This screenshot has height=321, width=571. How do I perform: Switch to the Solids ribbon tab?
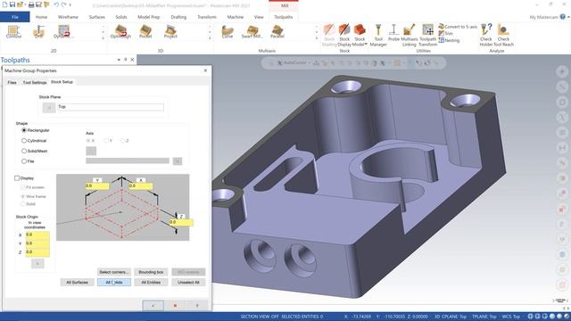121,17
